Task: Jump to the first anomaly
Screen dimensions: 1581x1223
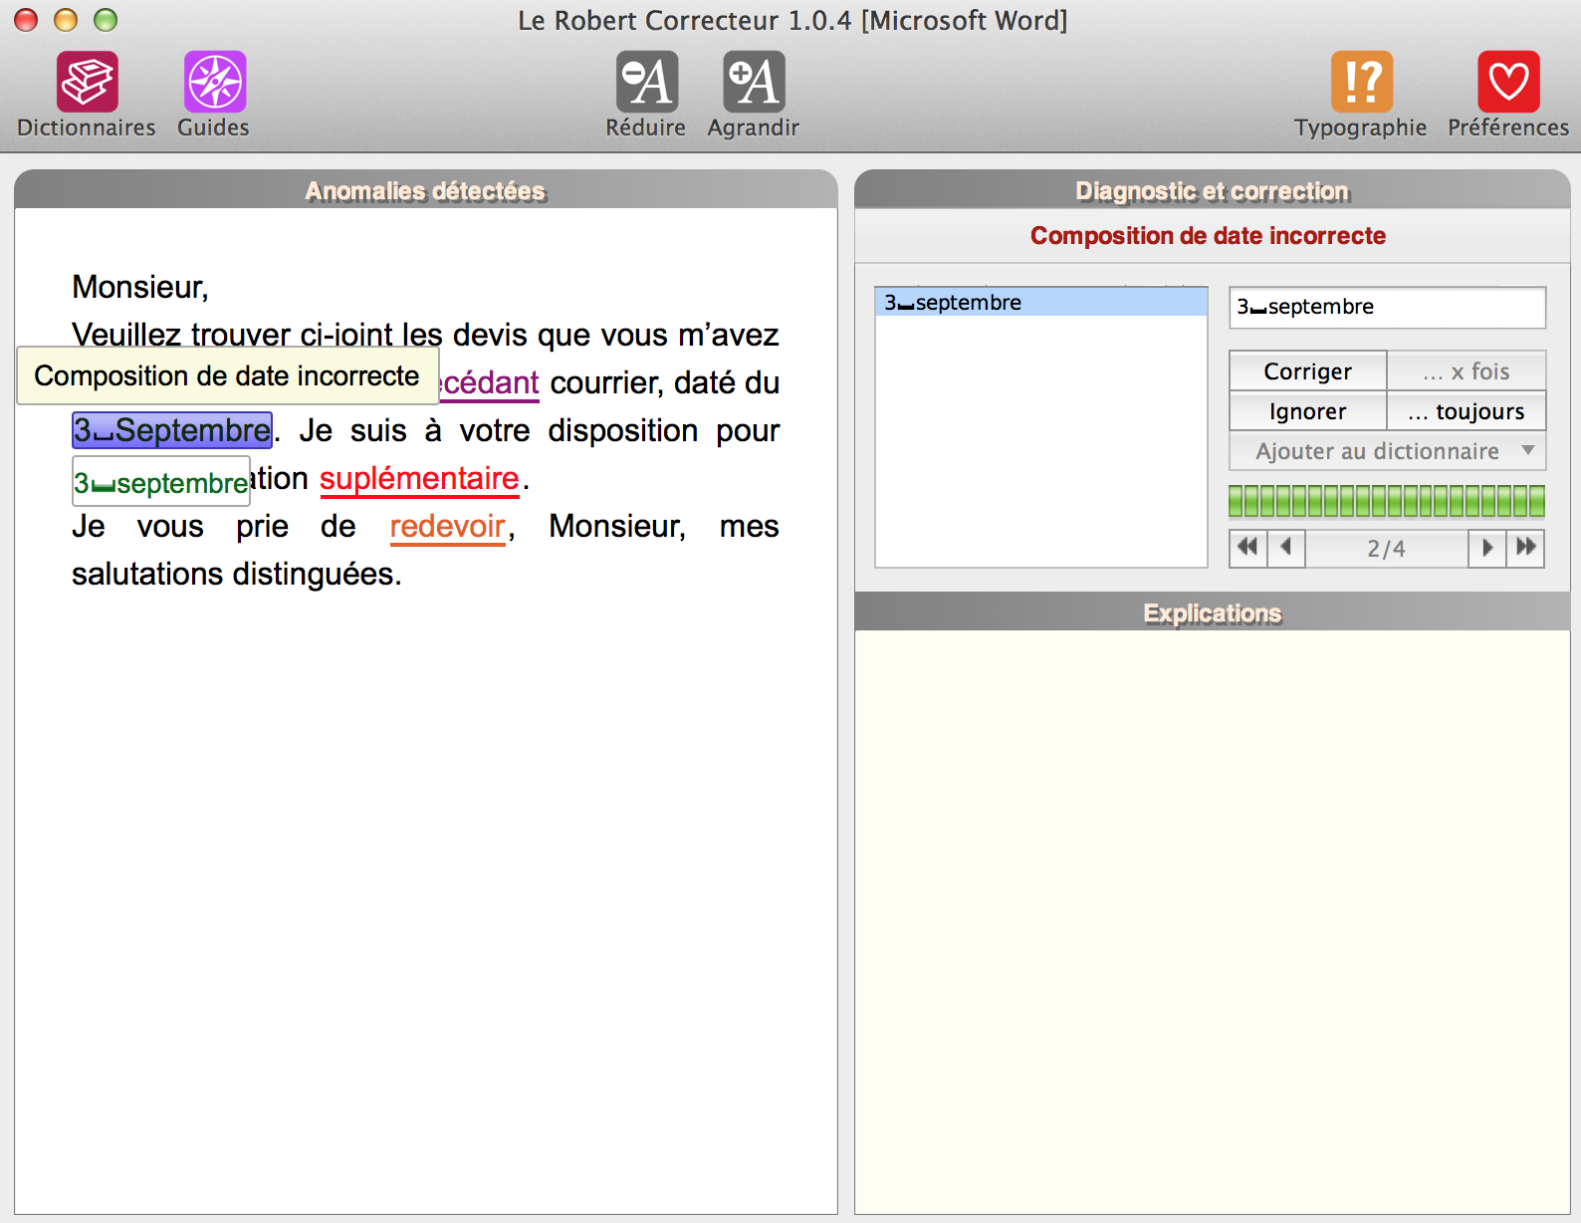Action: click(1248, 548)
